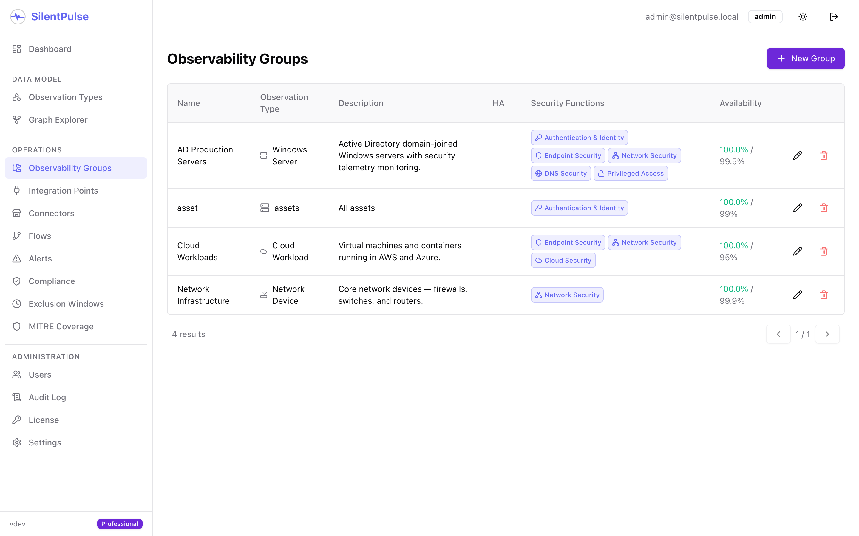
Task: Click the '1 / 1' page indicator
Action: click(803, 334)
